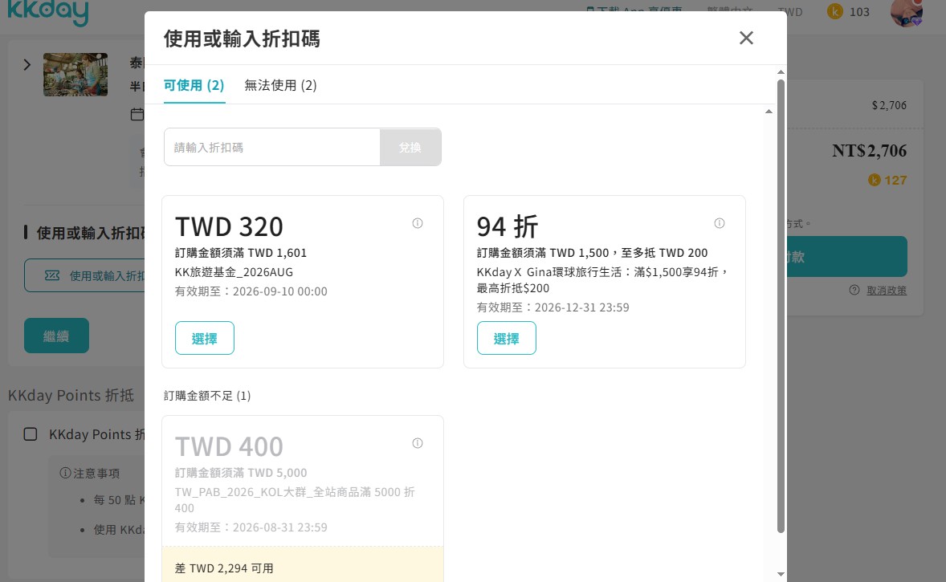Expand the order item chevron
946x582 pixels.
[x=27, y=64]
